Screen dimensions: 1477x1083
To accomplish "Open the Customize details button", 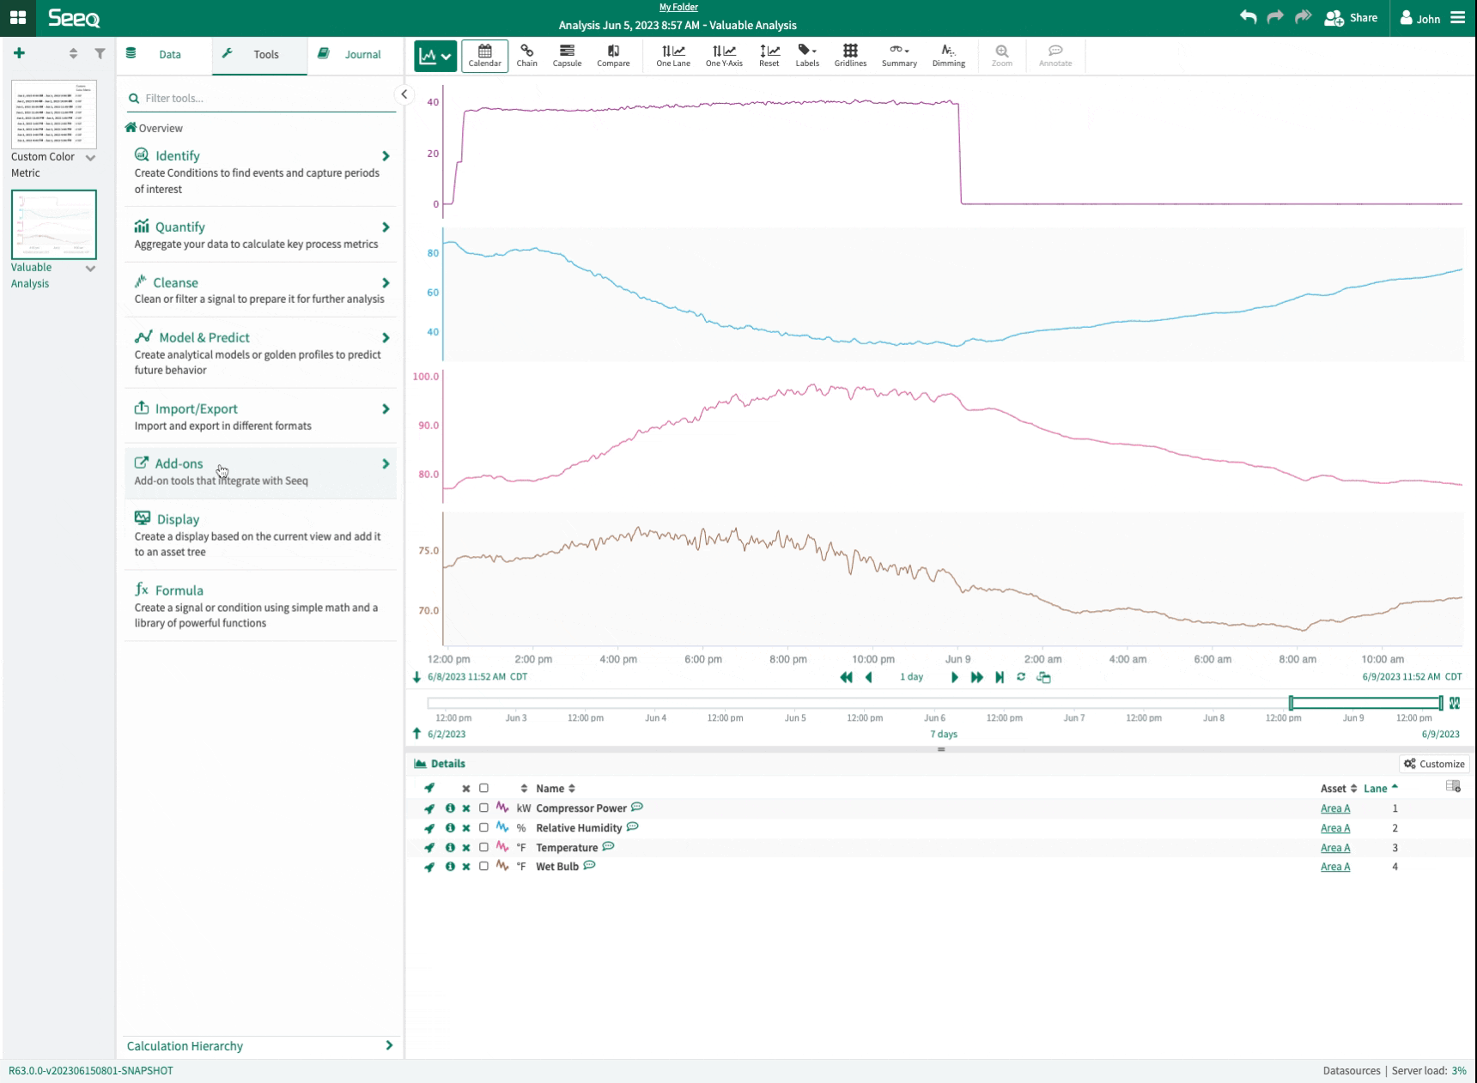I will pos(1434,764).
